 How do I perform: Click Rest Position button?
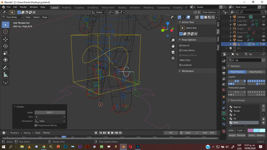pyautogui.click(x=256, y=72)
